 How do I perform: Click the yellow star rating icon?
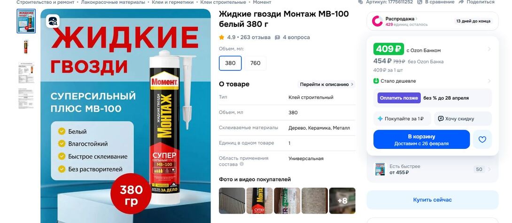[x=222, y=37]
